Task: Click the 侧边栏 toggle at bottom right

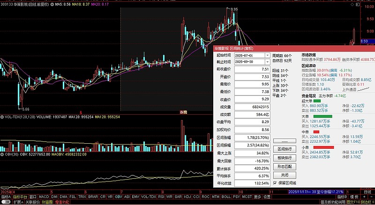Action: (367, 202)
